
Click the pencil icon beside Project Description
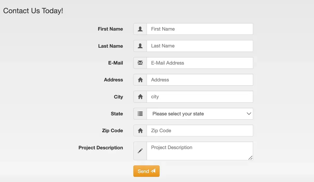coord(140,151)
